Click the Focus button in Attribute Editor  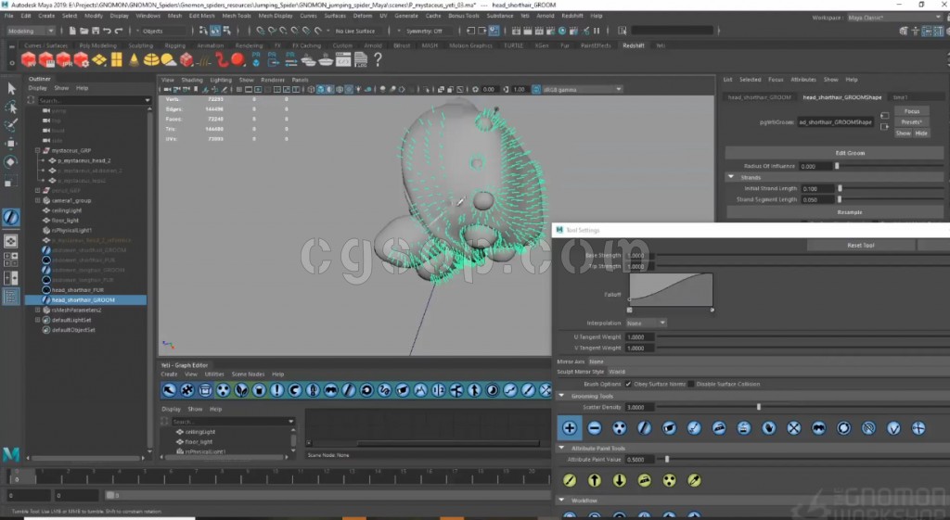click(912, 111)
